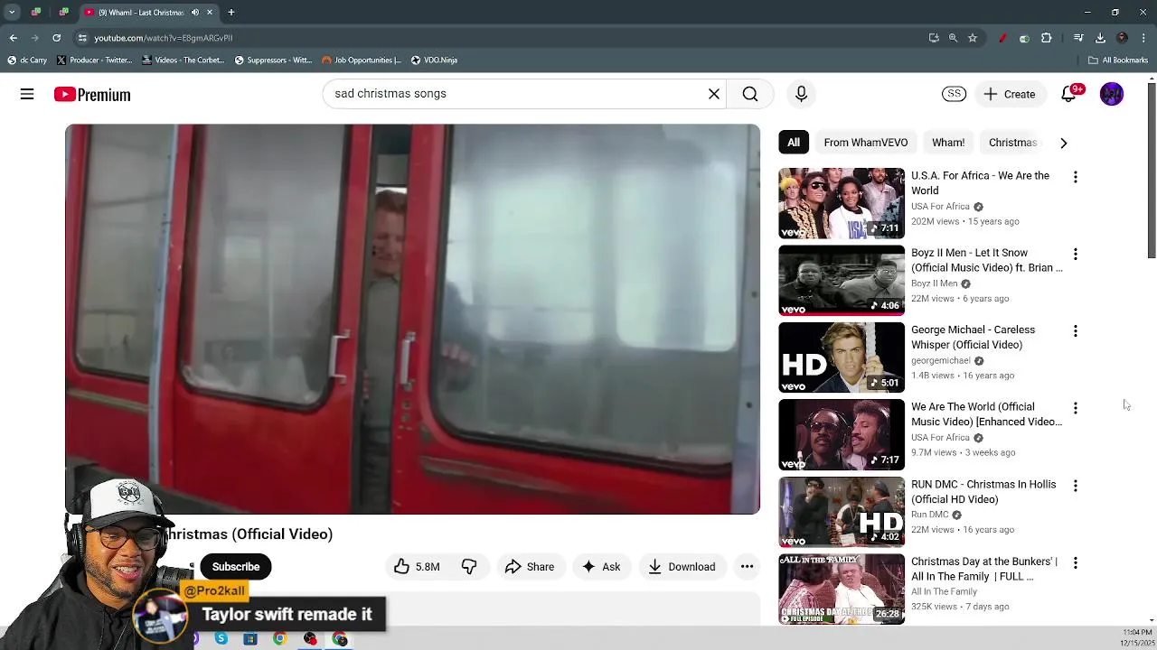The height and width of the screenshot is (650, 1157).
Task: Open browser downloads icon
Action: click(x=1100, y=38)
